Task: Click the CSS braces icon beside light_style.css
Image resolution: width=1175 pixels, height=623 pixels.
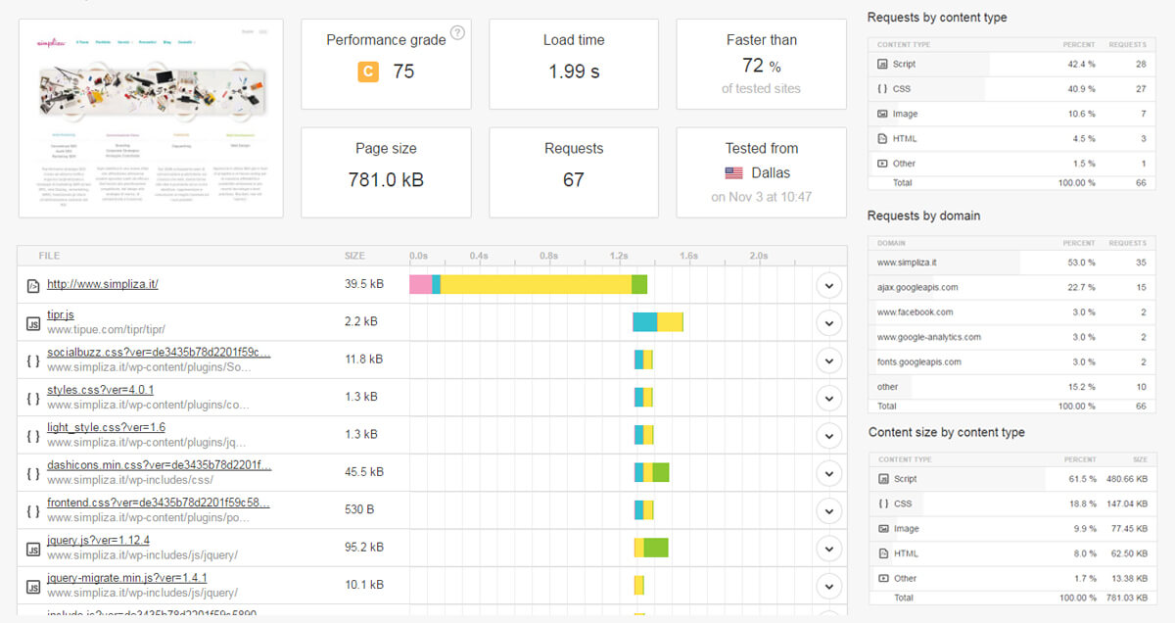Action: [32, 435]
